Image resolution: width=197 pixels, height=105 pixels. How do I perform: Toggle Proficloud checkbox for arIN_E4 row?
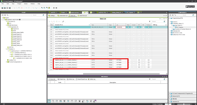coord(149,27)
